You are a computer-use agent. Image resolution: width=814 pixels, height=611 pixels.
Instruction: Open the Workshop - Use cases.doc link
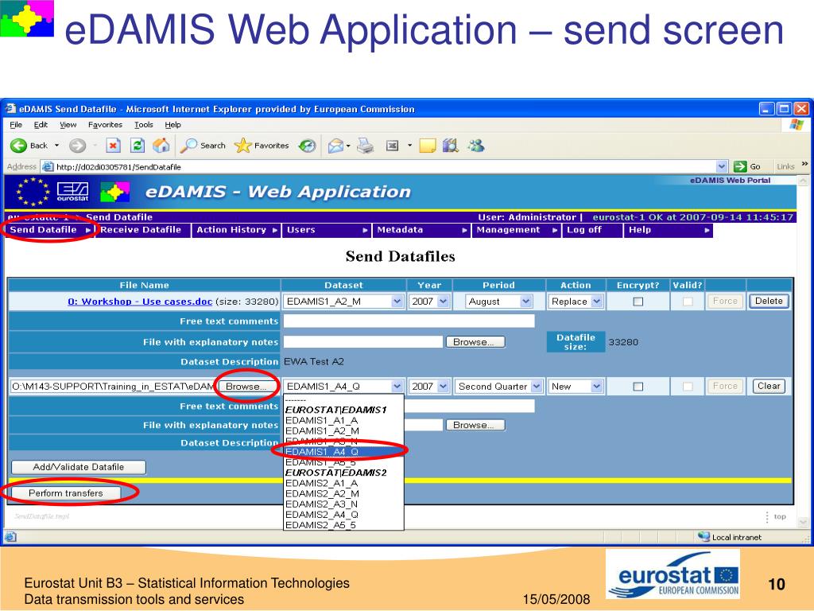pos(140,302)
